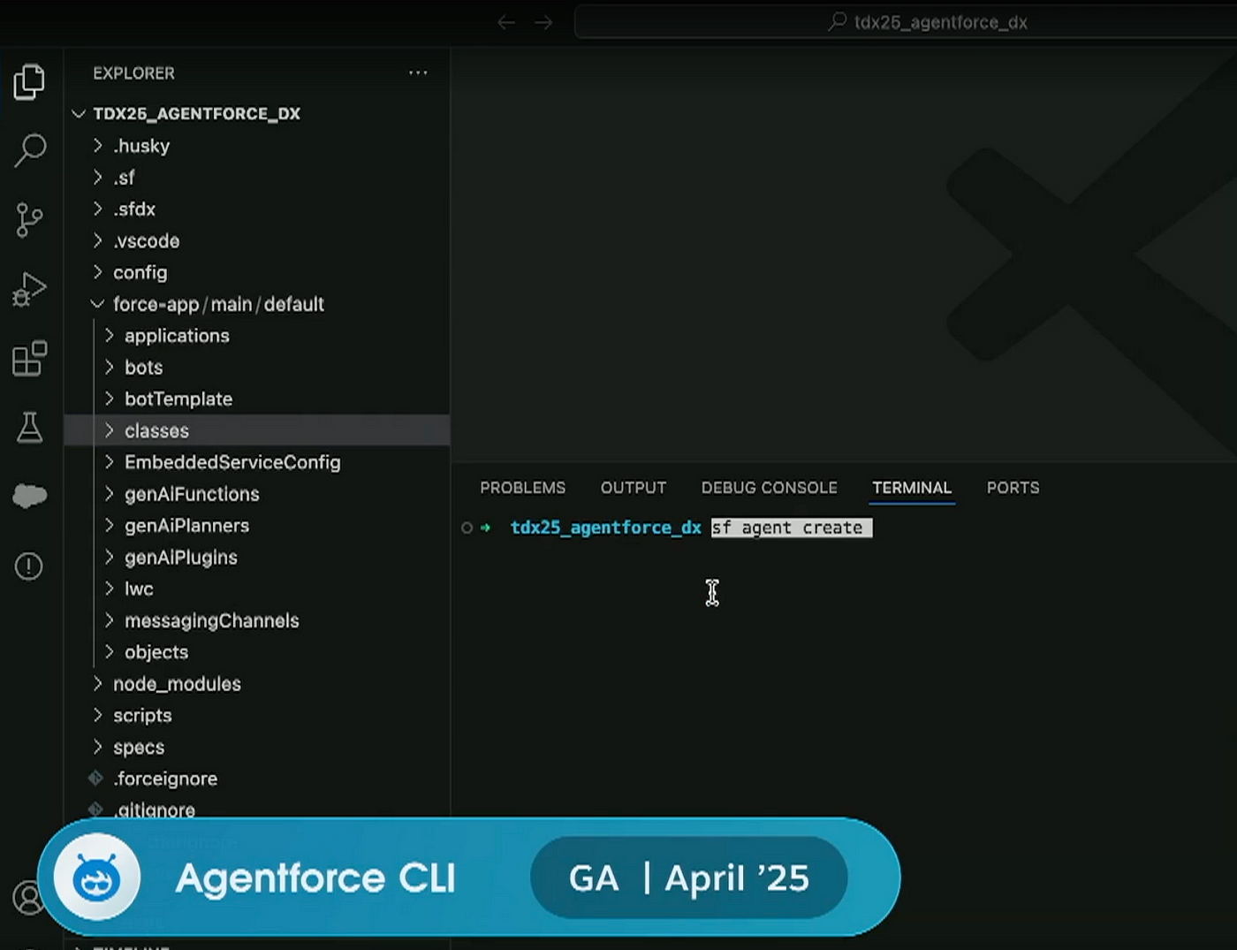This screenshot has width=1237, height=950.
Task: Open the Explorer view in activity bar
Action: (x=29, y=82)
